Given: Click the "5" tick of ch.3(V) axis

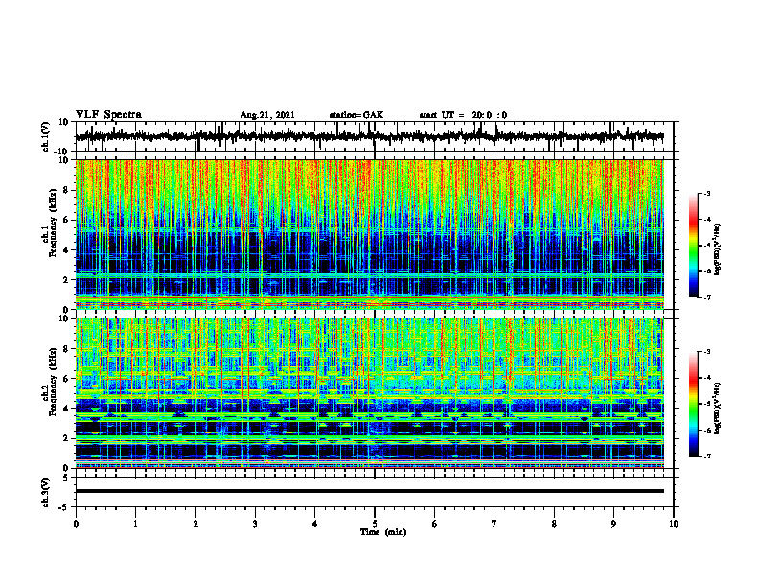Looking at the screenshot, I should point(67,478).
